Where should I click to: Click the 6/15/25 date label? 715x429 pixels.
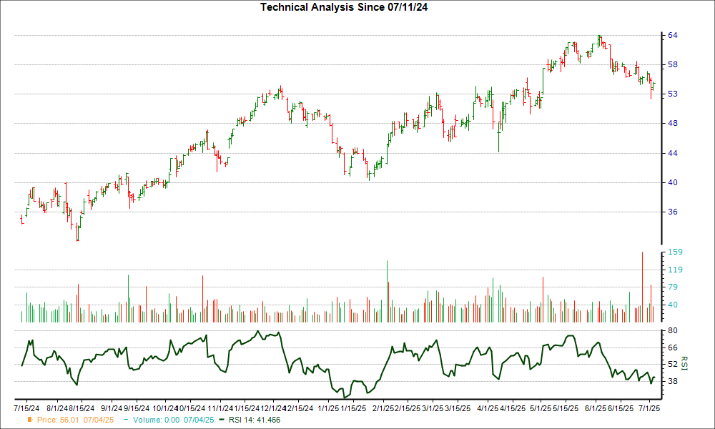coord(621,408)
